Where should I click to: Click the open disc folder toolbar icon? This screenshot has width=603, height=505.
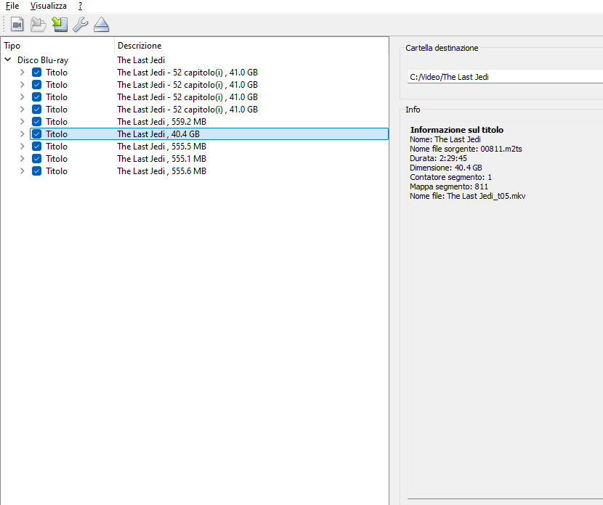point(38,25)
